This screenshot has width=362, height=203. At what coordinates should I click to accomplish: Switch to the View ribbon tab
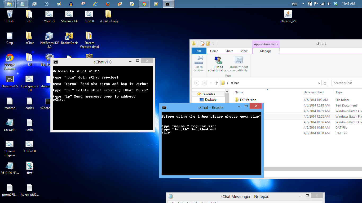(244, 51)
